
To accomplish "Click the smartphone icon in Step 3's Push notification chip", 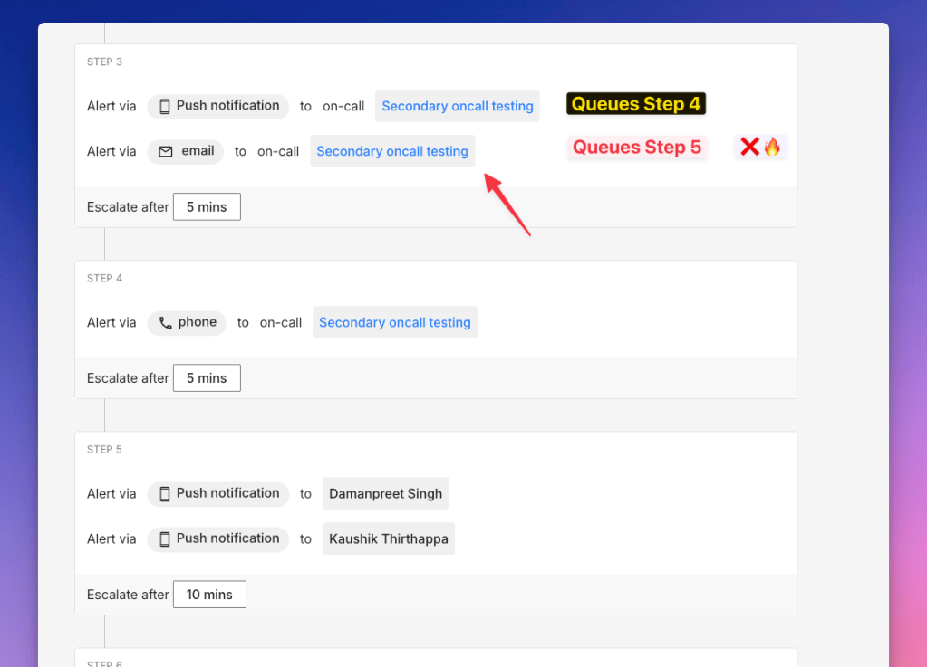I will [165, 106].
